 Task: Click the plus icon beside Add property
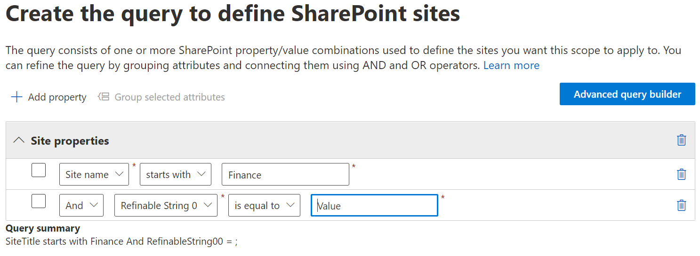tap(17, 97)
